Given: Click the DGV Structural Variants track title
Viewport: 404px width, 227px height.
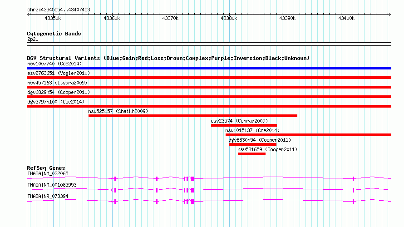Looking at the screenshot, I should point(168,58).
